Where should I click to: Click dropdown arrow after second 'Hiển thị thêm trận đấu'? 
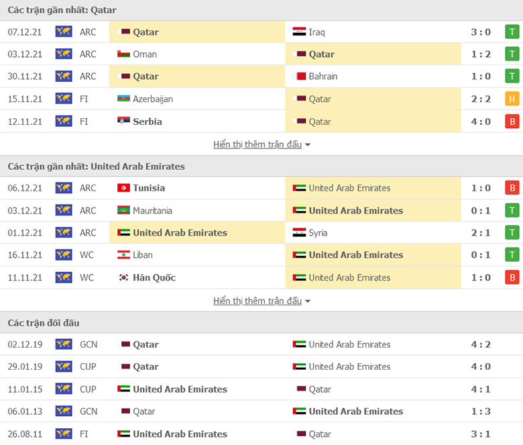[x=308, y=301]
